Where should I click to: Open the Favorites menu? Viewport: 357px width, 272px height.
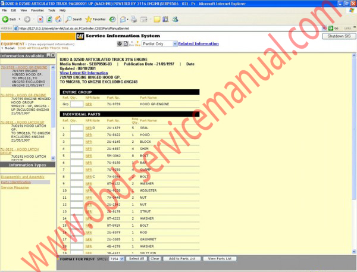tap(37, 10)
